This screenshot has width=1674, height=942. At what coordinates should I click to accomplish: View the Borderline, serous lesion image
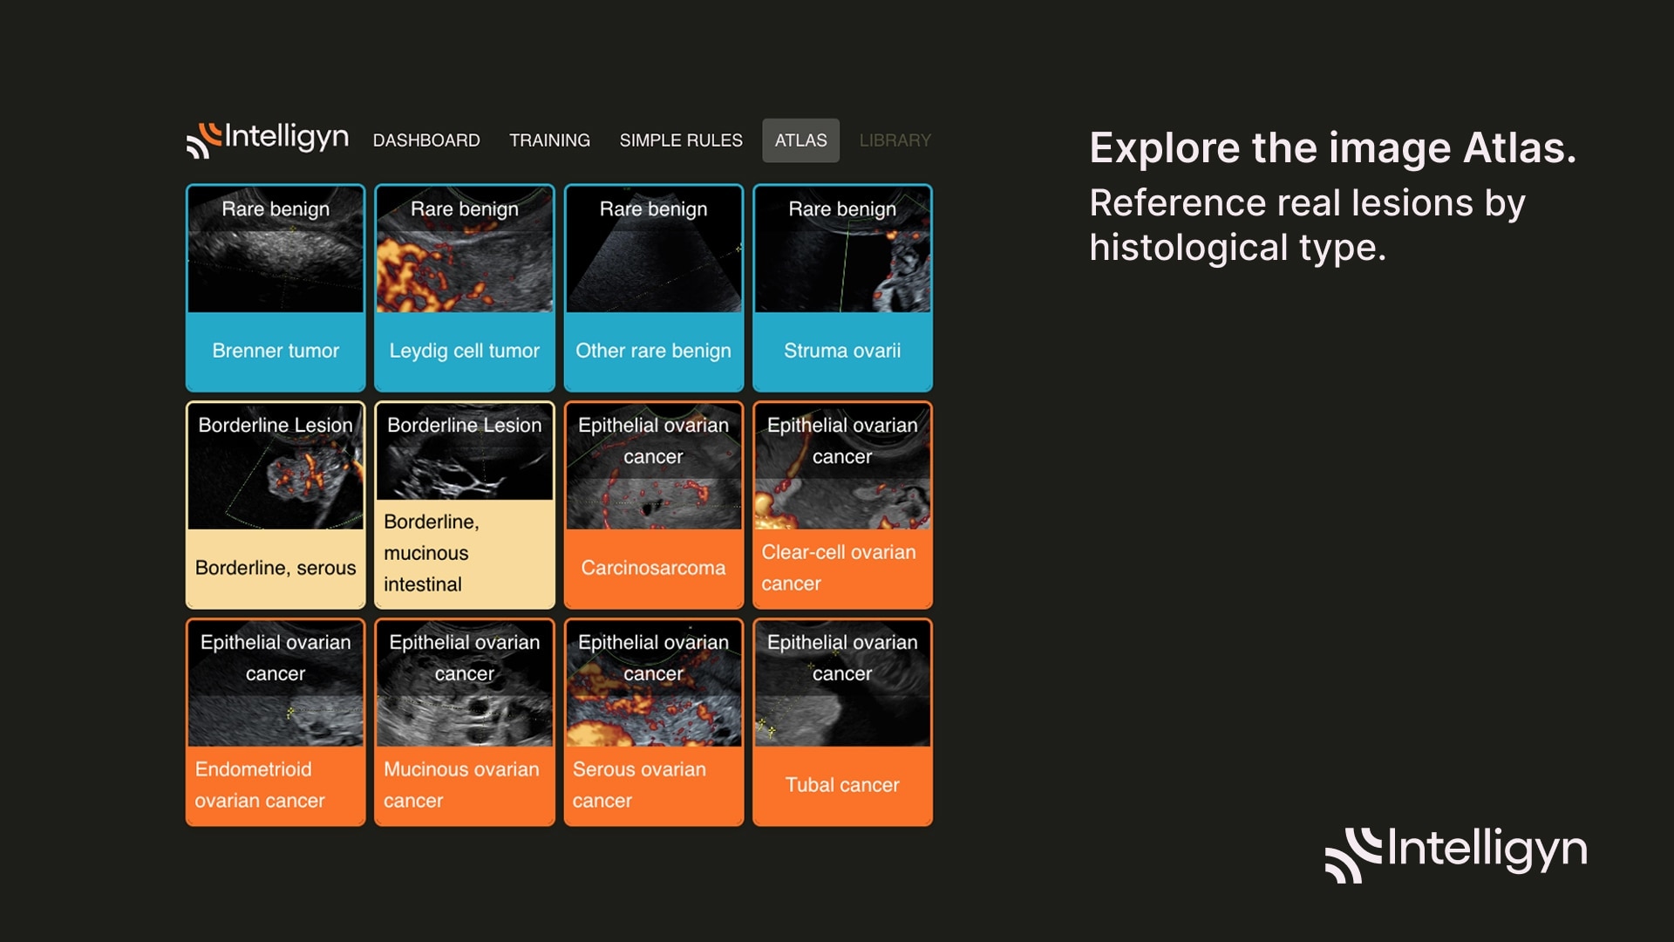(x=276, y=504)
